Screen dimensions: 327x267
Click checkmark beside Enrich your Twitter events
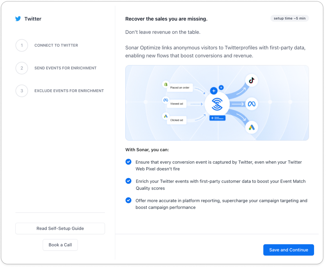tap(128, 181)
